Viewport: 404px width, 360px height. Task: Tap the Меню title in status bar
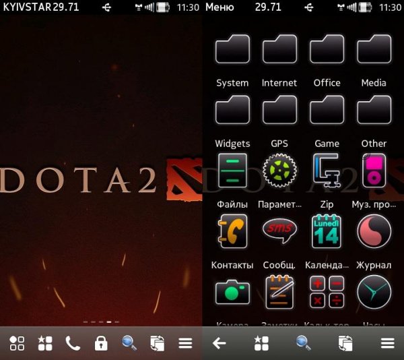click(220, 7)
